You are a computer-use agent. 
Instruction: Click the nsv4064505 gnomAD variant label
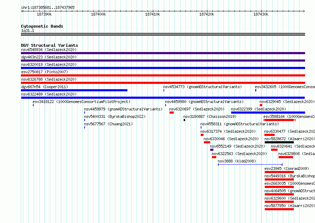tap(290, 191)
